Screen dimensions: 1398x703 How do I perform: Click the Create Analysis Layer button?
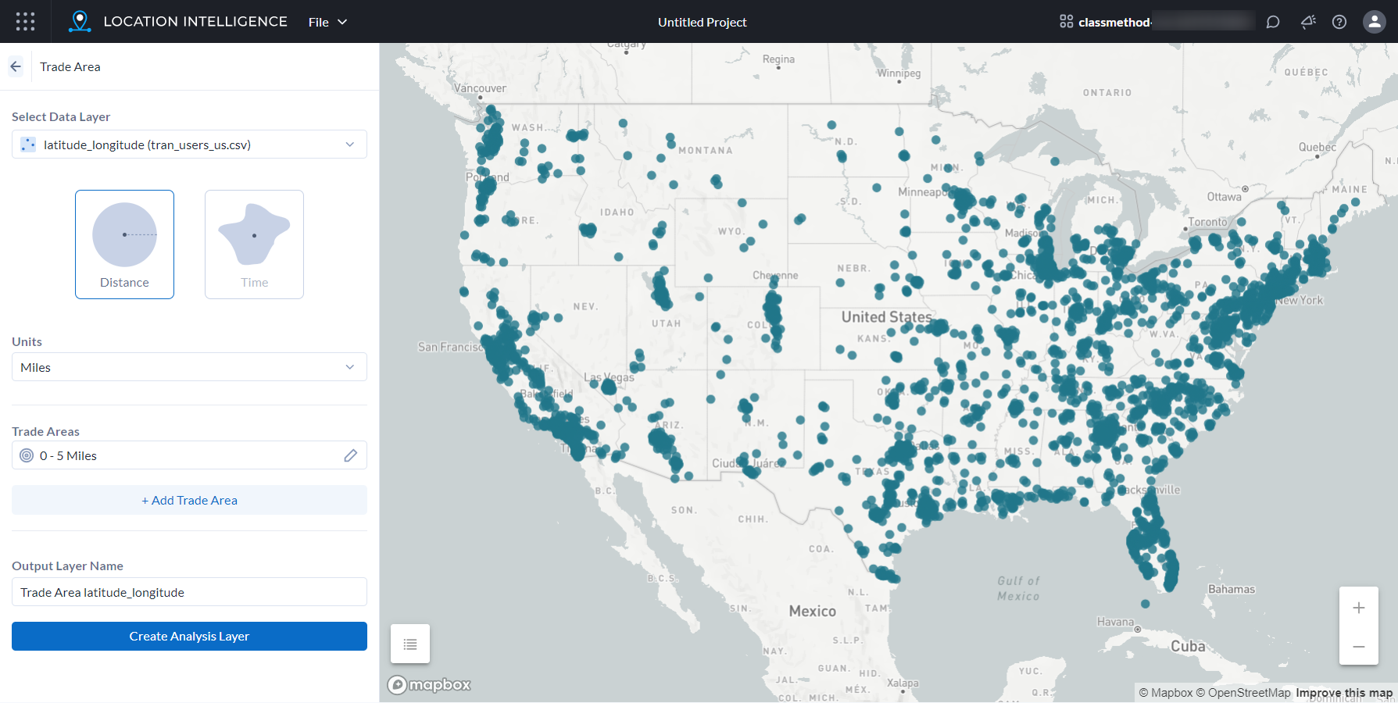point(188,636)
